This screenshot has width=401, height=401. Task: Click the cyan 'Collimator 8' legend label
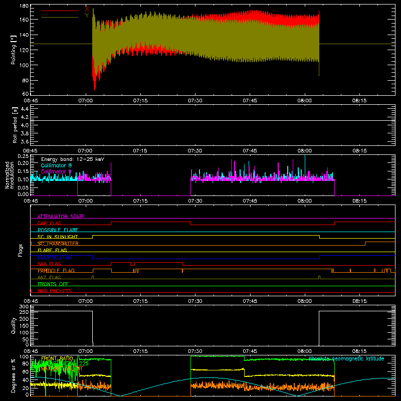[x=56, y=165]
